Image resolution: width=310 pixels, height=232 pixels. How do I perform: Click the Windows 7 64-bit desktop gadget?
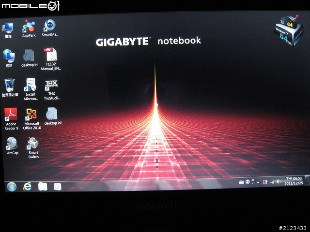[x=288, y=30]
